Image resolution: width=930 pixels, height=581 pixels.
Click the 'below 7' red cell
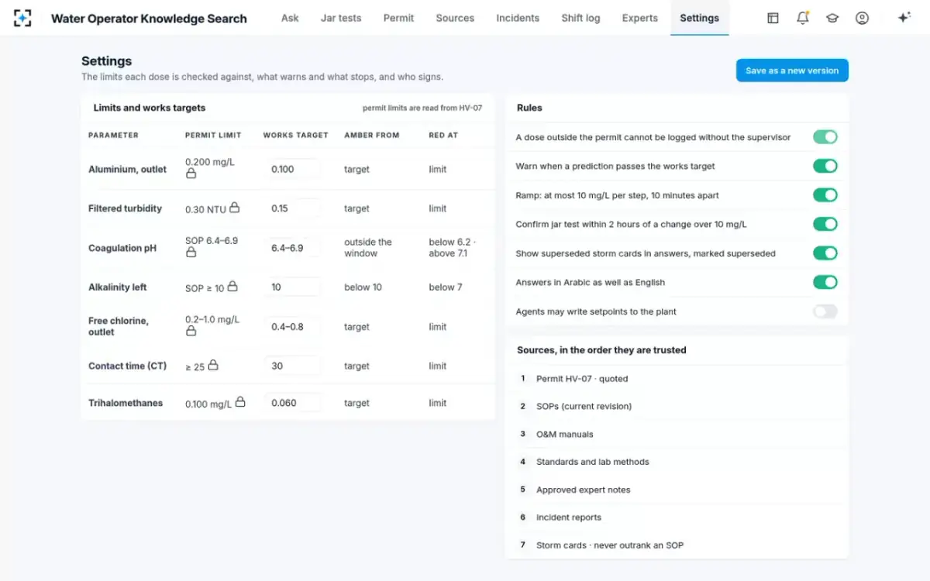point(446,287)
